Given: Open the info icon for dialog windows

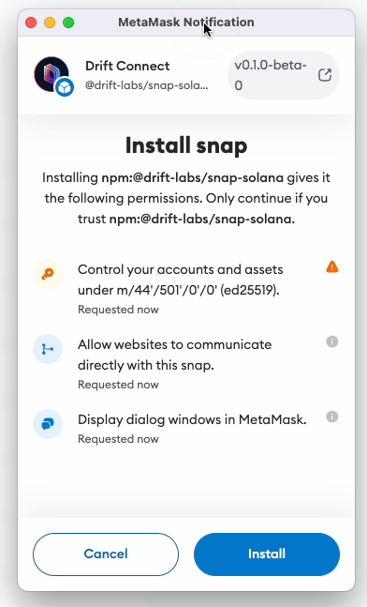Looking at the screenshot, I should pyautogui.click(x=332, y=417).
